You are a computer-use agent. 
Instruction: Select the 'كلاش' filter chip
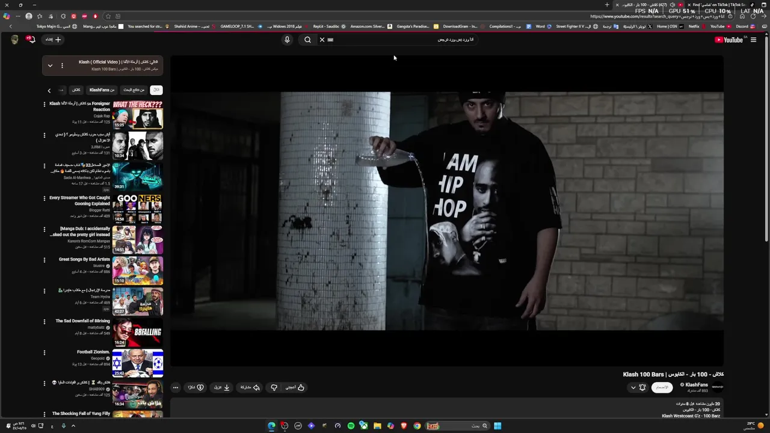tap(76, 90)
